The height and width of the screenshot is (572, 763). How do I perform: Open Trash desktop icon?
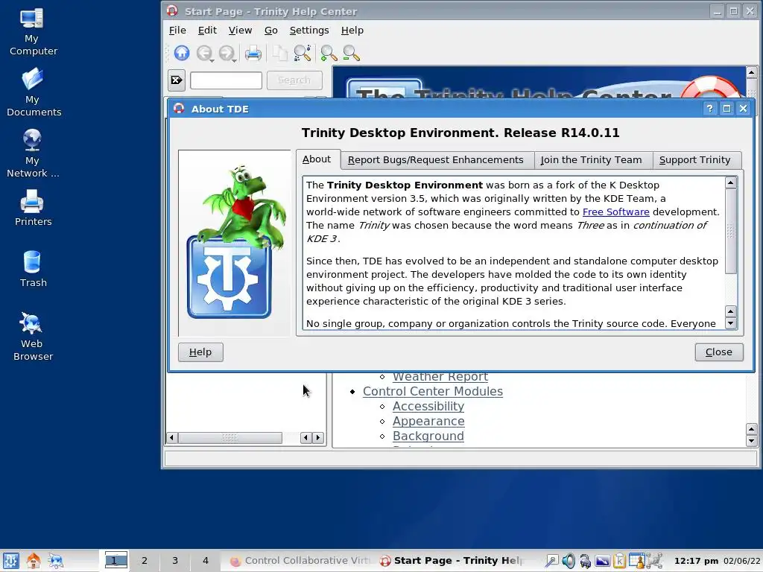[x=33, y=269]
